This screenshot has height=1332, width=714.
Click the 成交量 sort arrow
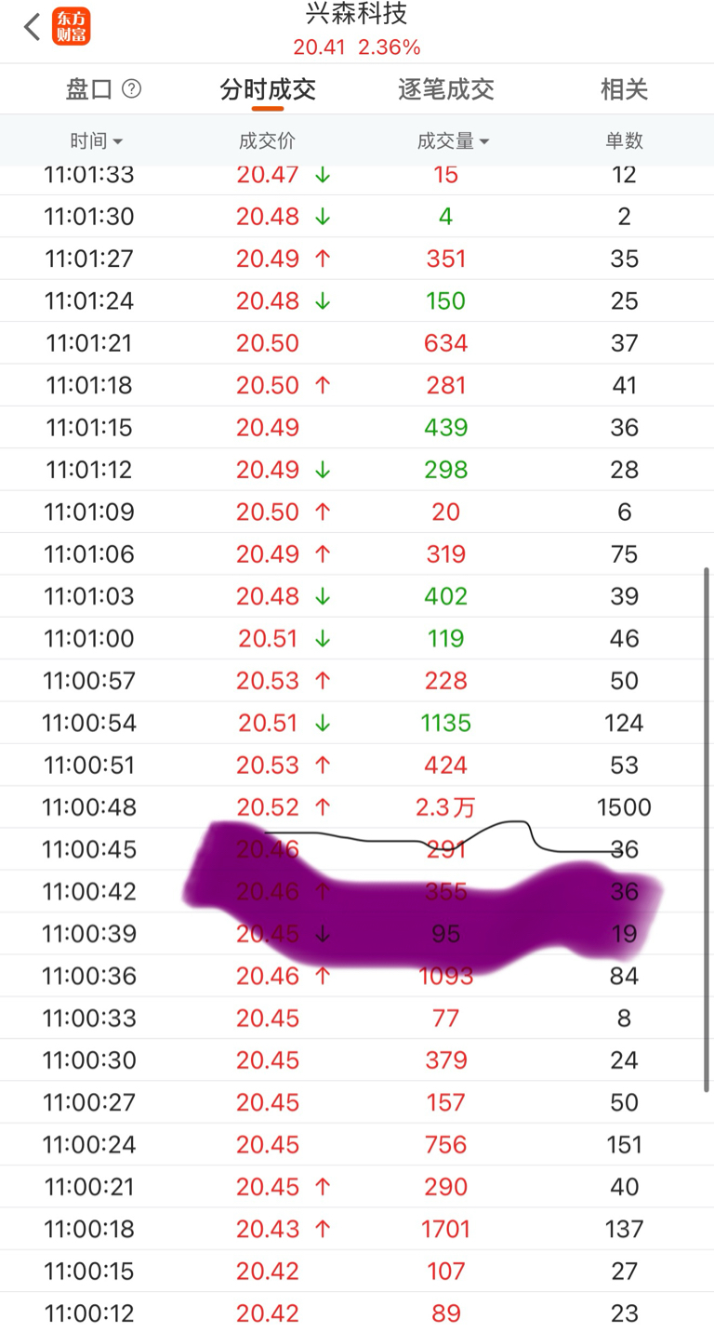tap(484, 141)
